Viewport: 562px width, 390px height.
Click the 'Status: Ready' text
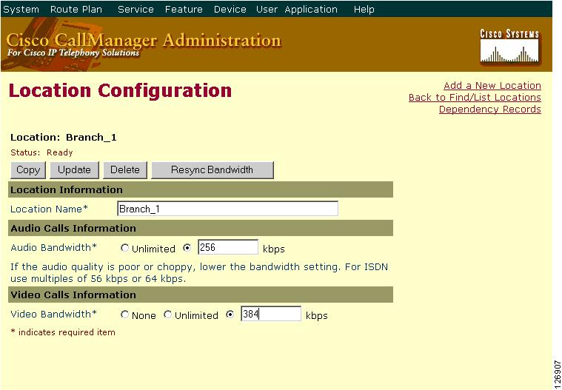[41, 152]
